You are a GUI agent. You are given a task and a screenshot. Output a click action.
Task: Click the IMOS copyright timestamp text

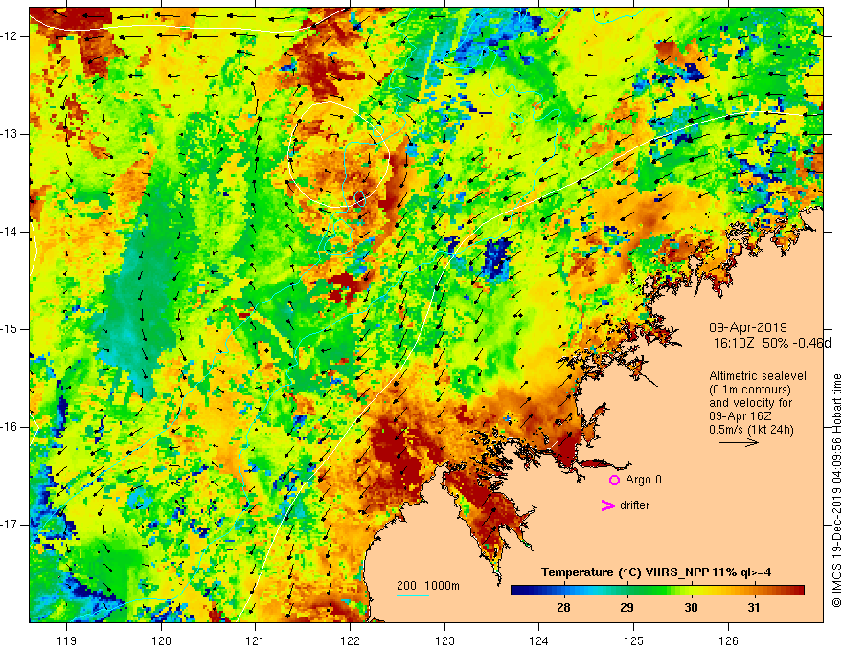point(836,490)
